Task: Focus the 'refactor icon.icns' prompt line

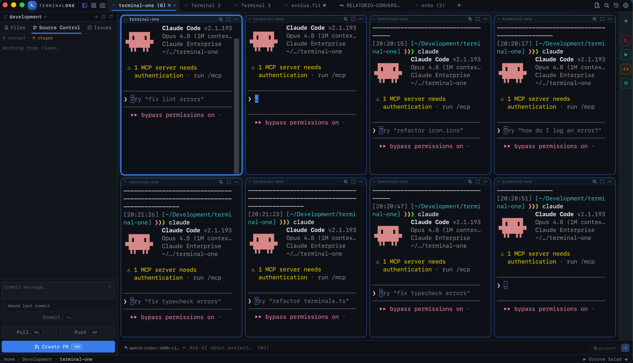Action: [426, 130]
